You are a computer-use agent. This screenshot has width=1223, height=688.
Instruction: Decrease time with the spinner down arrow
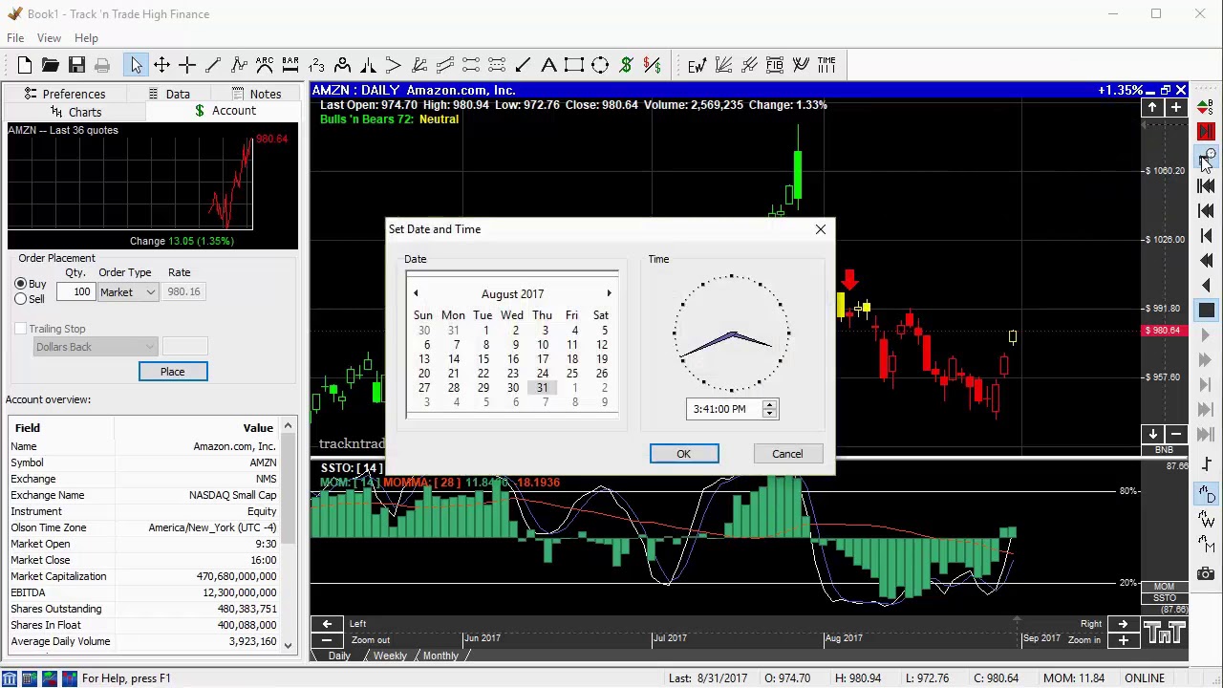(x=769, y=414)
